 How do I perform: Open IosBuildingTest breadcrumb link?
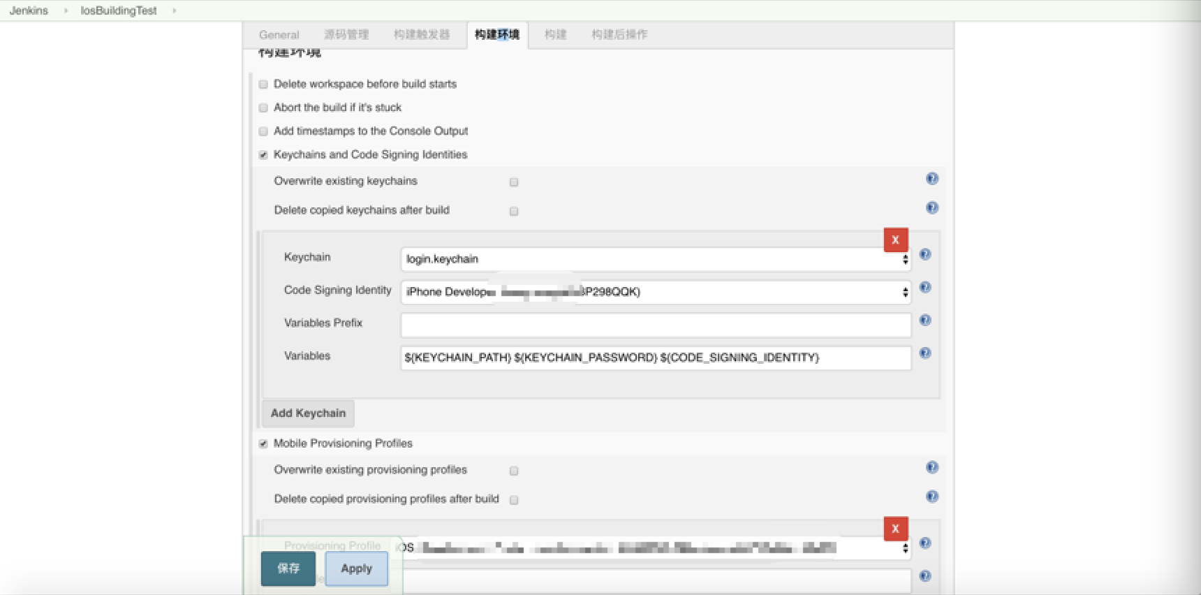119,10
